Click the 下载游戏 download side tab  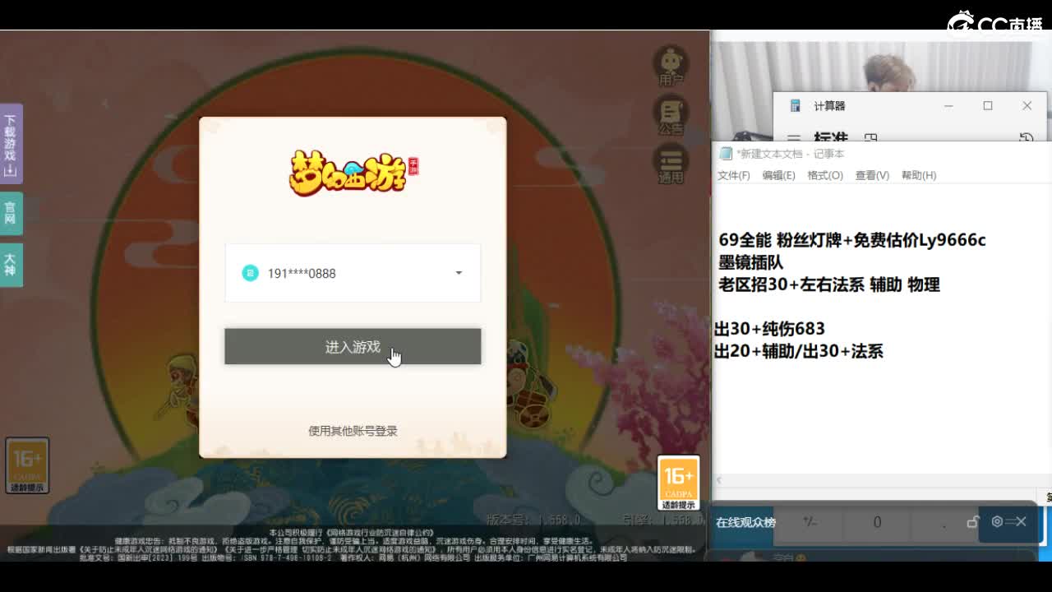click(x=11, y=145)
